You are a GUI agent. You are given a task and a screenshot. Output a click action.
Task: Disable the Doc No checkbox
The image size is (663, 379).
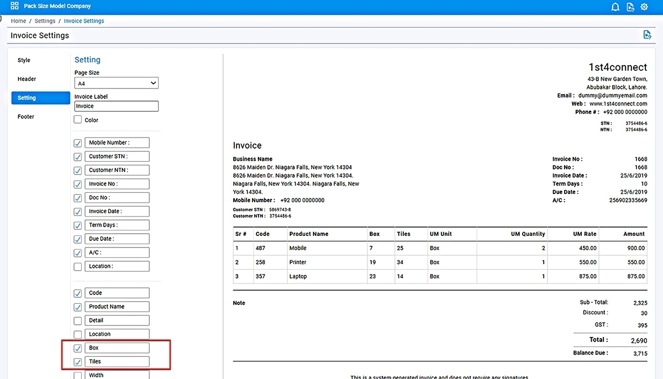coord(78,198)
